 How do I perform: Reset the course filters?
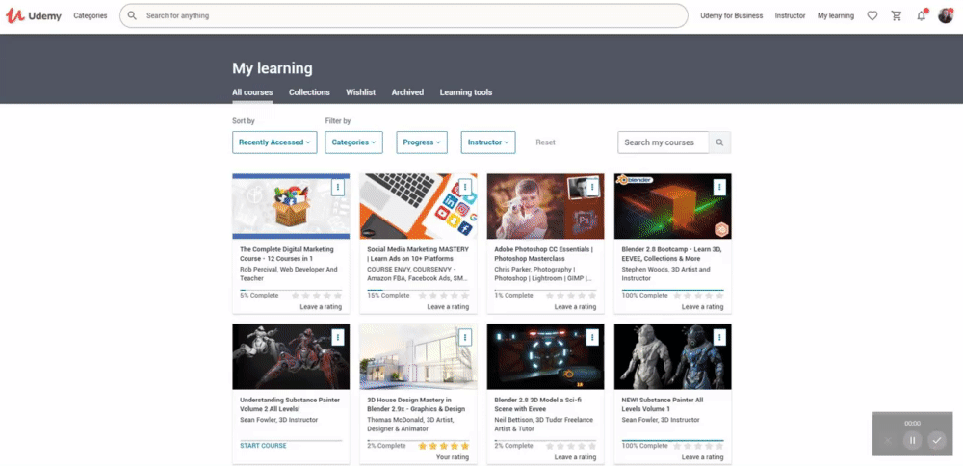545,142
